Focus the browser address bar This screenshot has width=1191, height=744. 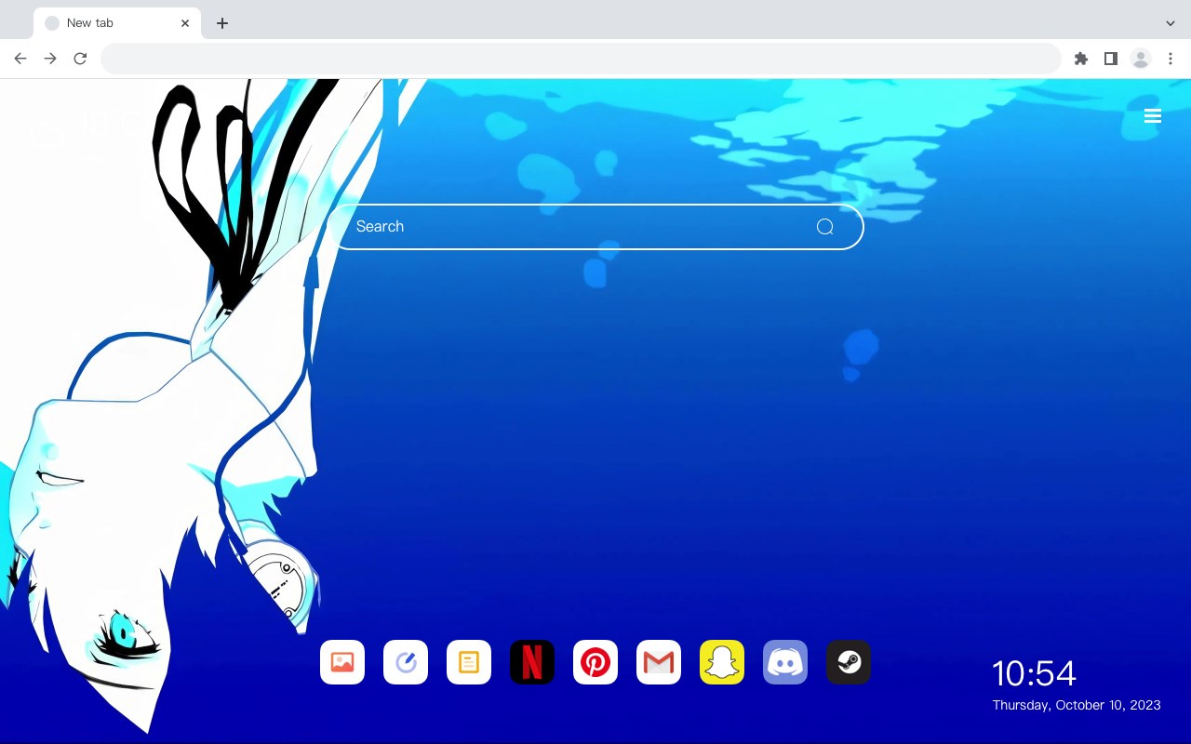pos(581,59)
